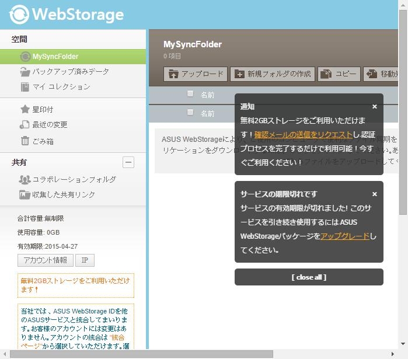Close the 通知 notification
Viewport: 408px width, 359px height.
[x=374, y=106]
